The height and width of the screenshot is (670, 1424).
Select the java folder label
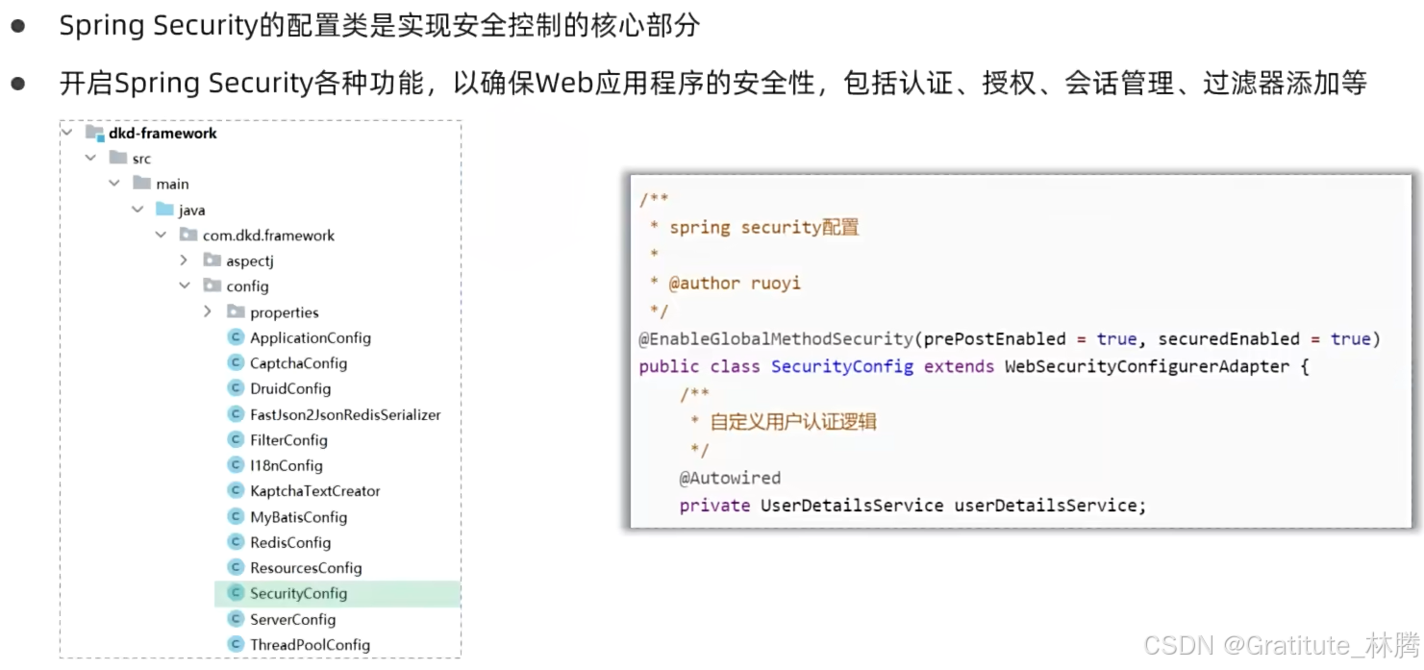(x=191, y=210)
